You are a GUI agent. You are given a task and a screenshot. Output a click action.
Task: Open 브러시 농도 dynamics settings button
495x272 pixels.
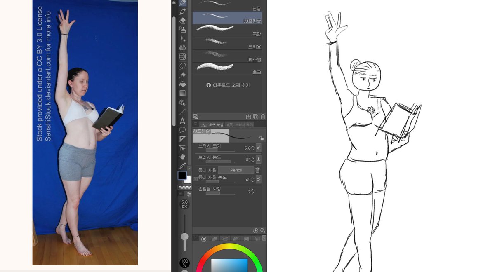[259, 159]
